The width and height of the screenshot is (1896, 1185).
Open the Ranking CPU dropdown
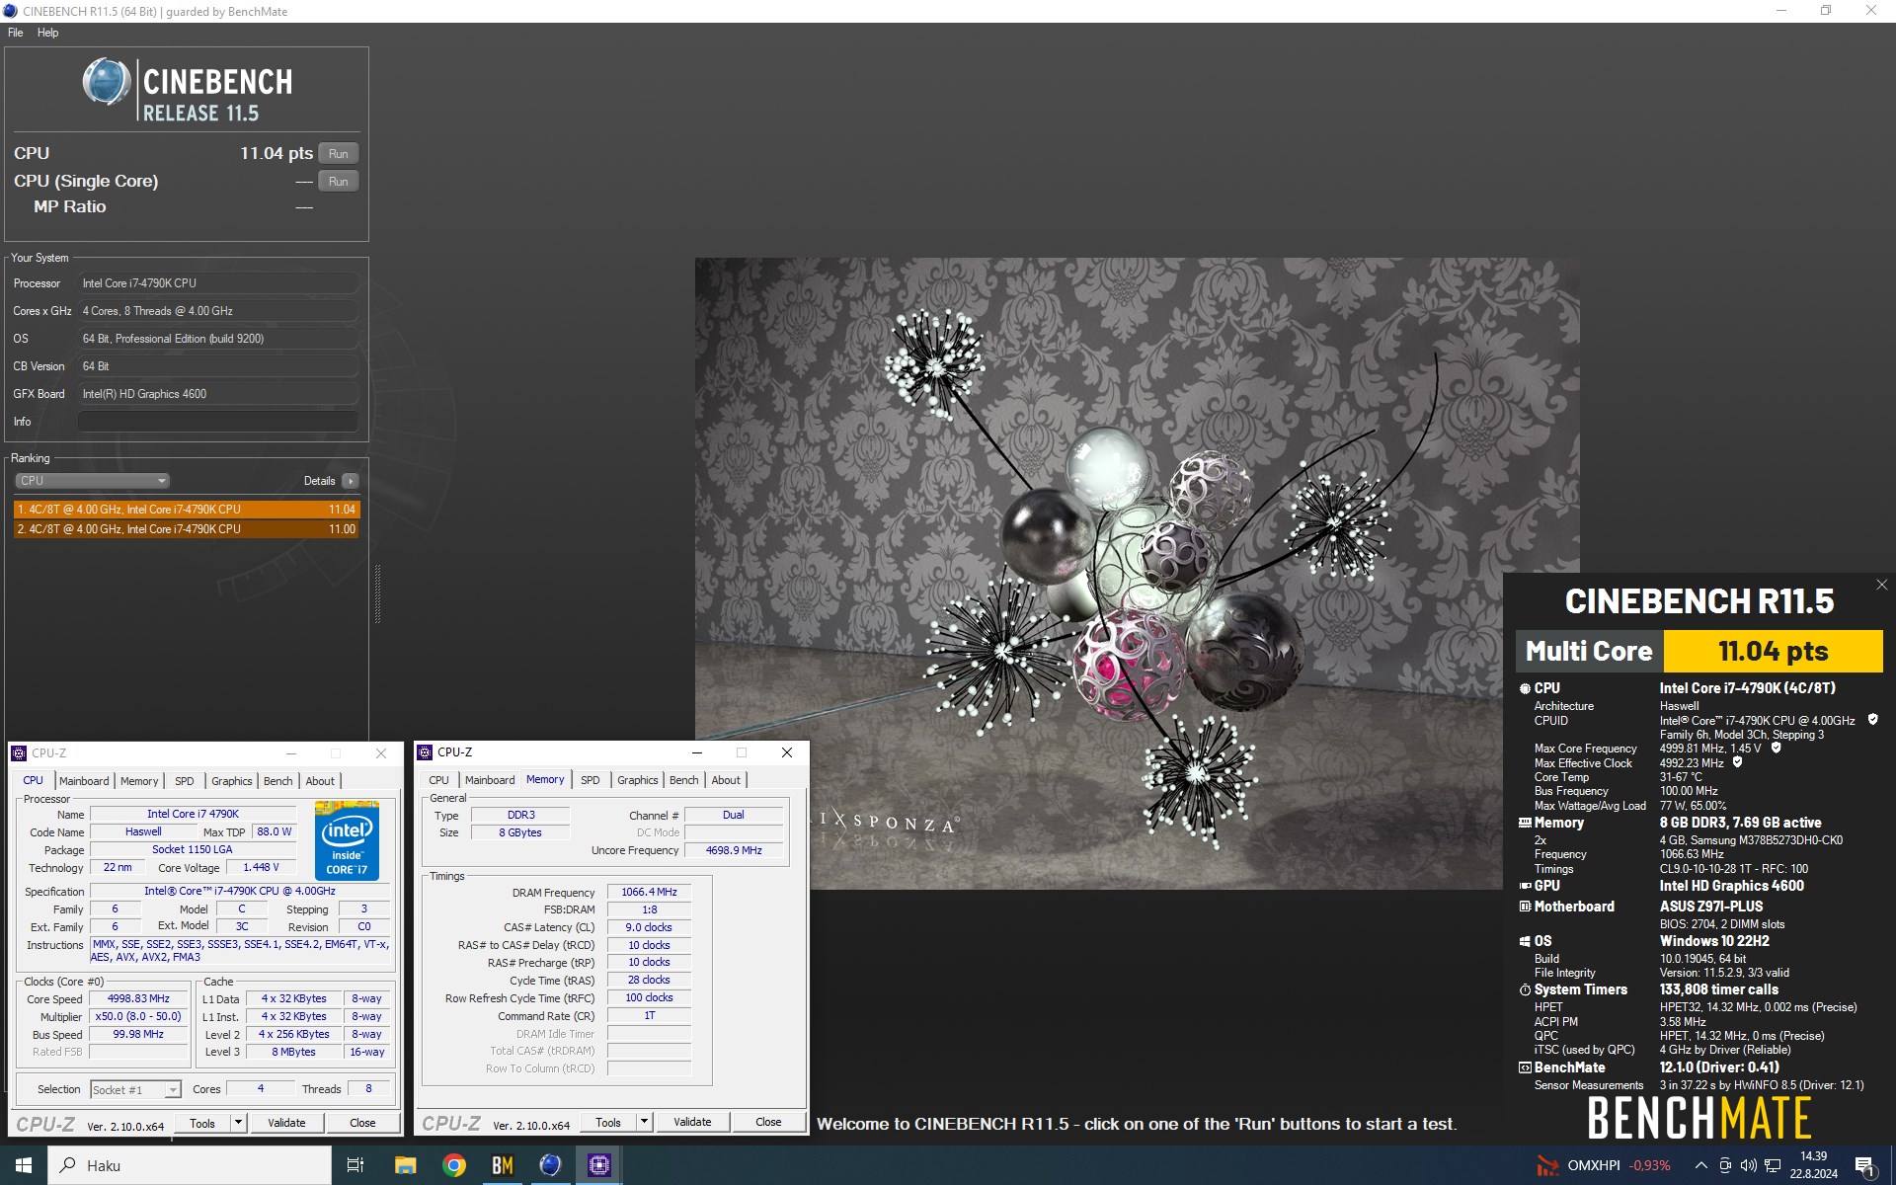(92, 481)
